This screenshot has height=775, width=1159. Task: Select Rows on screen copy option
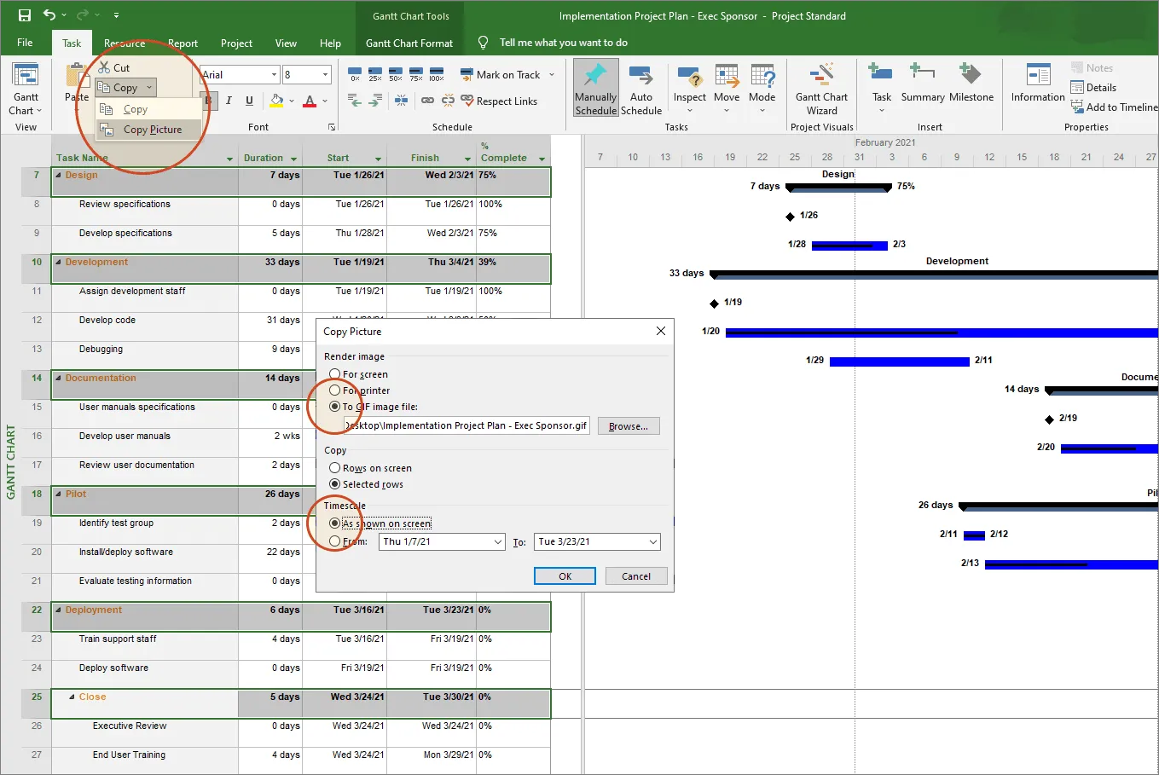point(335,468)
